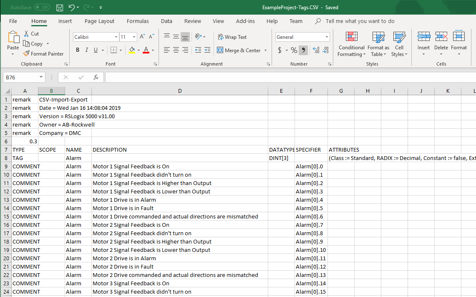Expand Merge & Center options arrow
Viewport: 476px width, 297px height.
click(266, 51)
